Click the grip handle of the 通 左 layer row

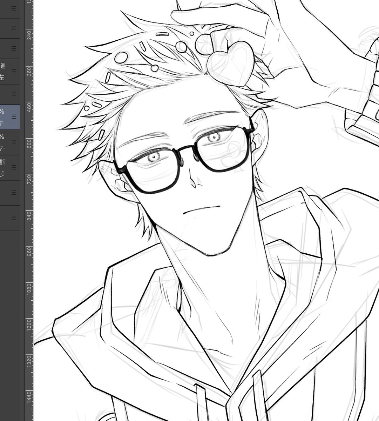coord(14,71)
